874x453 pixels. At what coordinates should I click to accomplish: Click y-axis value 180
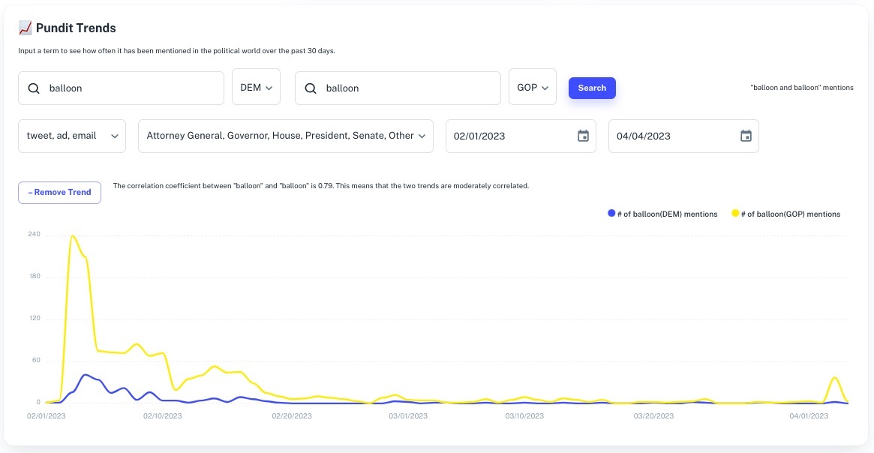pyautogui.click(x=34, y=276)
